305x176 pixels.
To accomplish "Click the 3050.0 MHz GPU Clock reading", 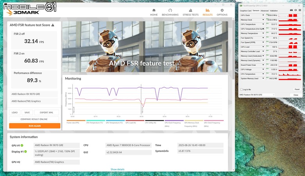I will click(272, 15).
